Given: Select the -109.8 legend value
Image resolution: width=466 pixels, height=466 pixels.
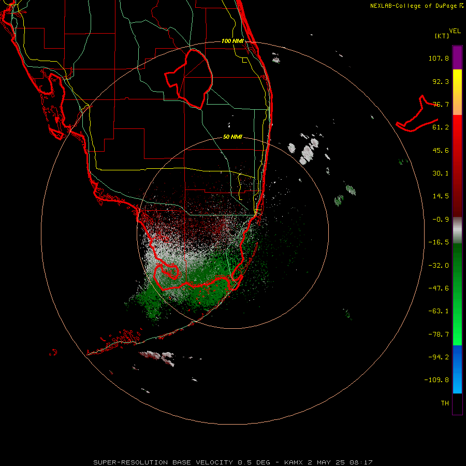Looking at the screenshot, I should point(436,380).
